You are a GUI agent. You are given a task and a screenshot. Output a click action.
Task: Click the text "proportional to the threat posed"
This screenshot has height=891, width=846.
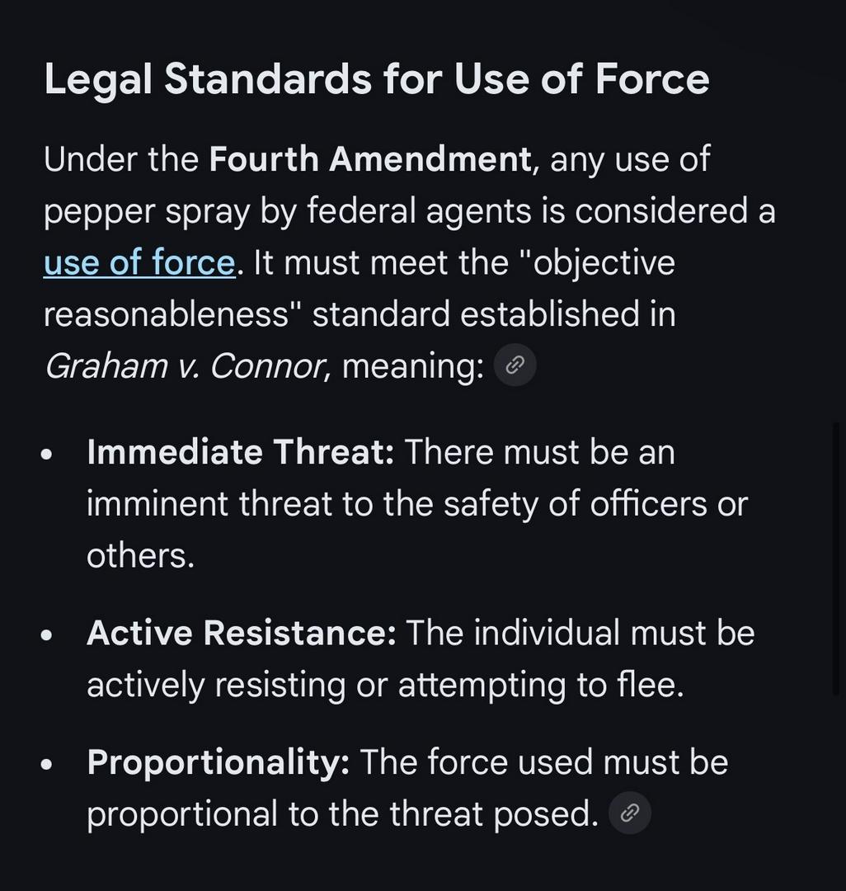coord(341,814)
